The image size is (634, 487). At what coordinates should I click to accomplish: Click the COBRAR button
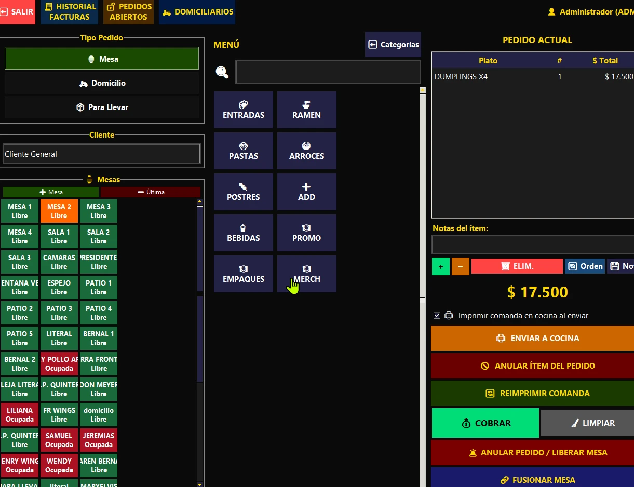coord(485,423)
